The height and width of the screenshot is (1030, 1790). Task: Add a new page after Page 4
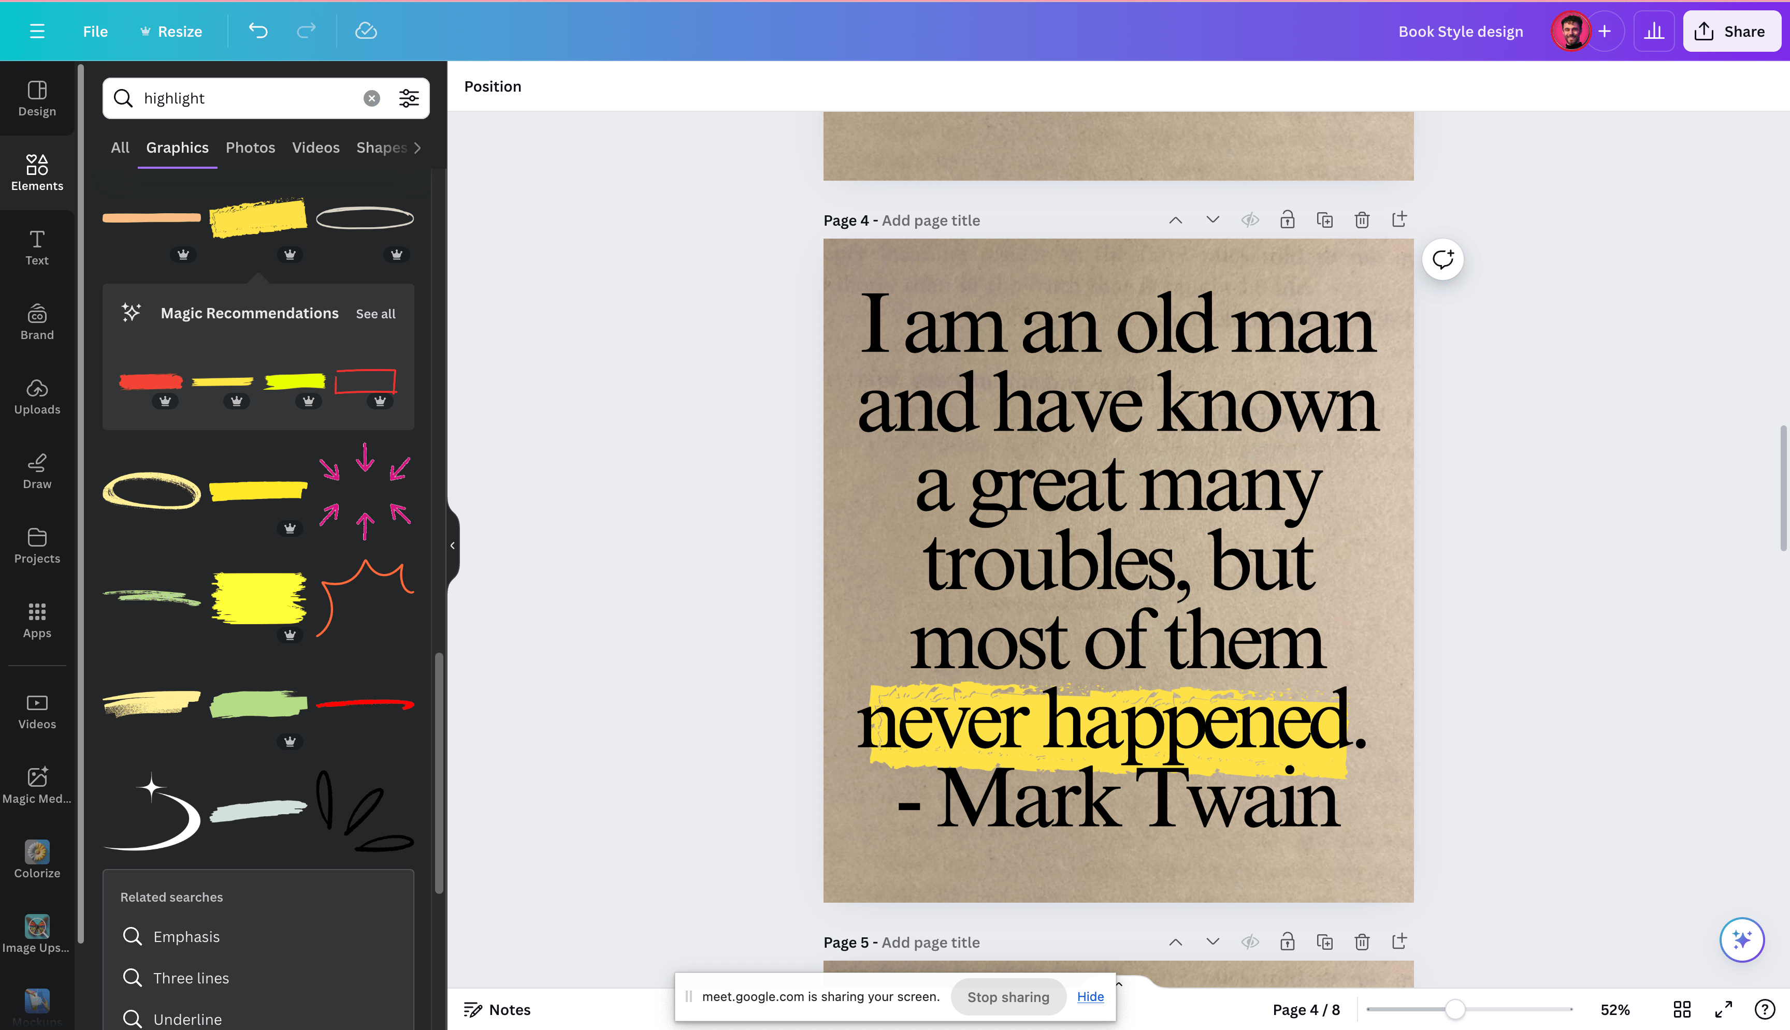point(1399,220)
